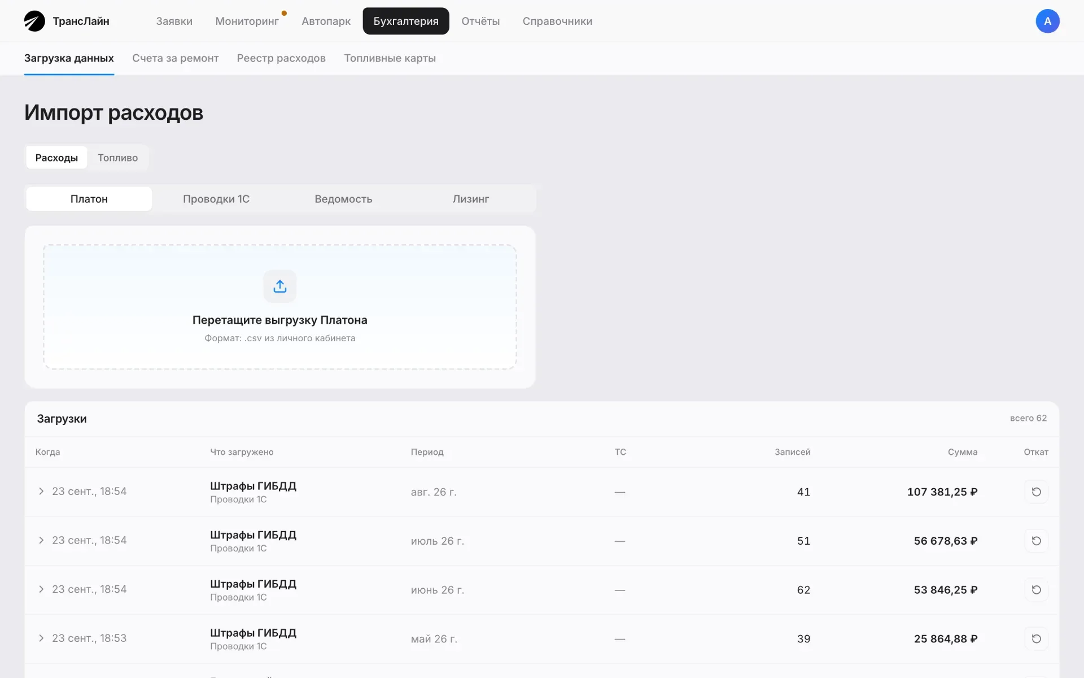Expand the row for июль 26 г.
This screenshot has width=1084, height=678.
(x=41, y=540)
